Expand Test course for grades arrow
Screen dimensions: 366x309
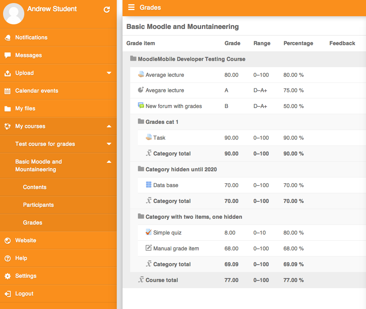109,144
